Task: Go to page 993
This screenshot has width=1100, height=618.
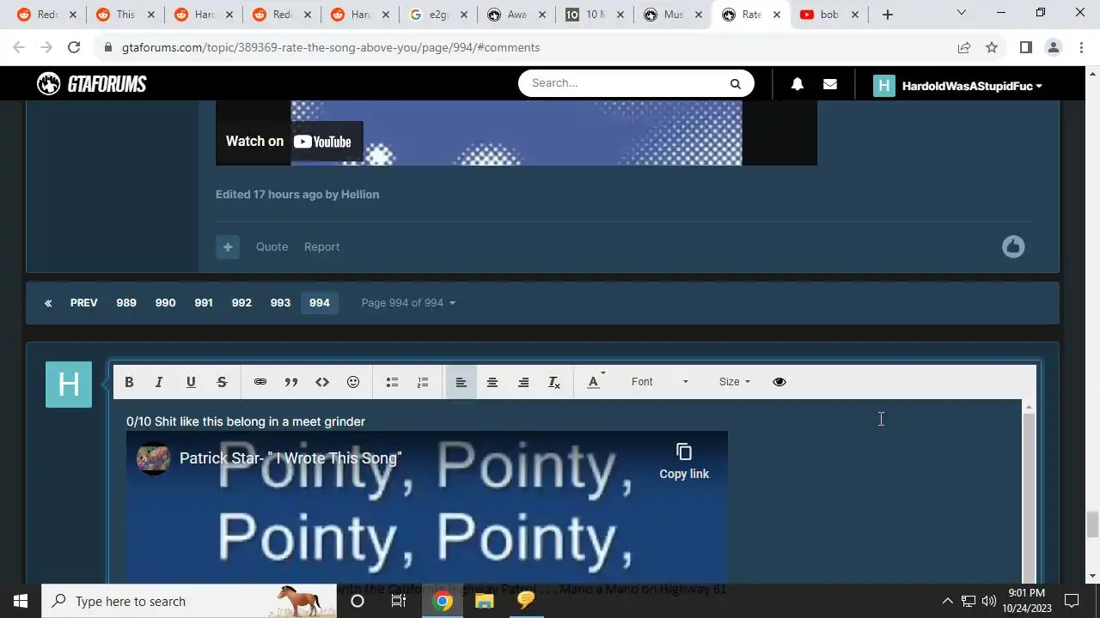Action: tap(280, 303)
